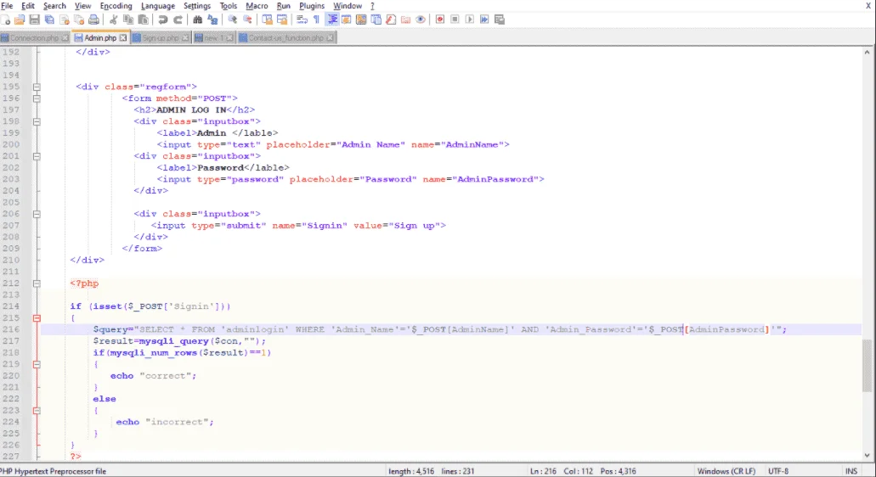
Task: Open the Language menu
Action: click(x=157, y=6)
